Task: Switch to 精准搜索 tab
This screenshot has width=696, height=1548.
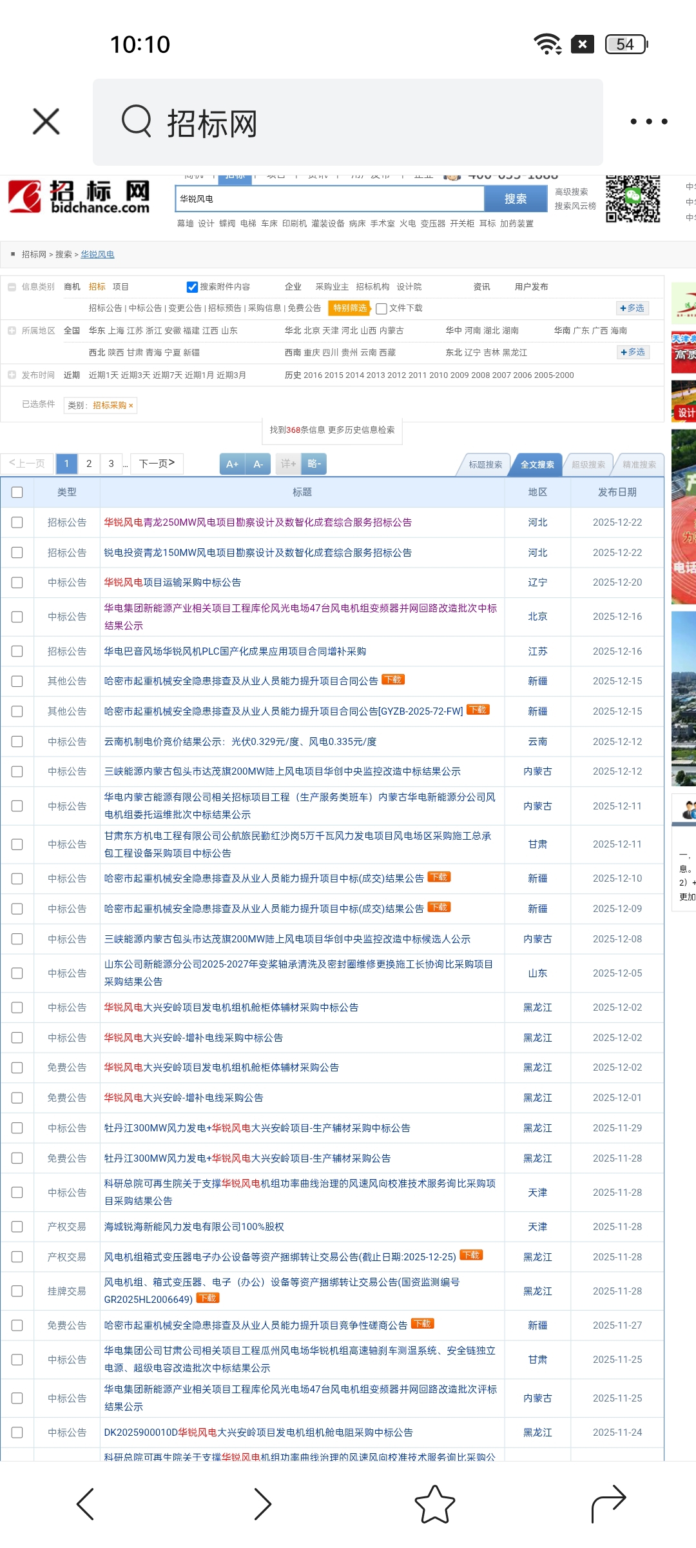Action: pyautogui.click(x=639, y=464)
